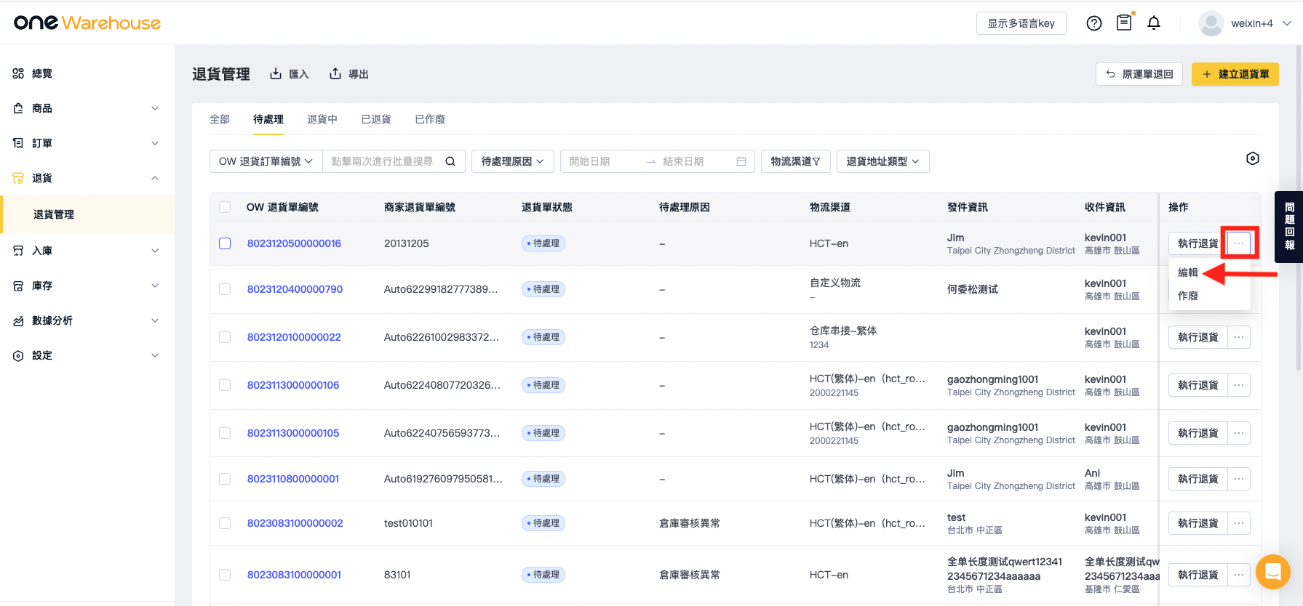
Task: Click the calendar icon in date range
Action: click(741, 161)
